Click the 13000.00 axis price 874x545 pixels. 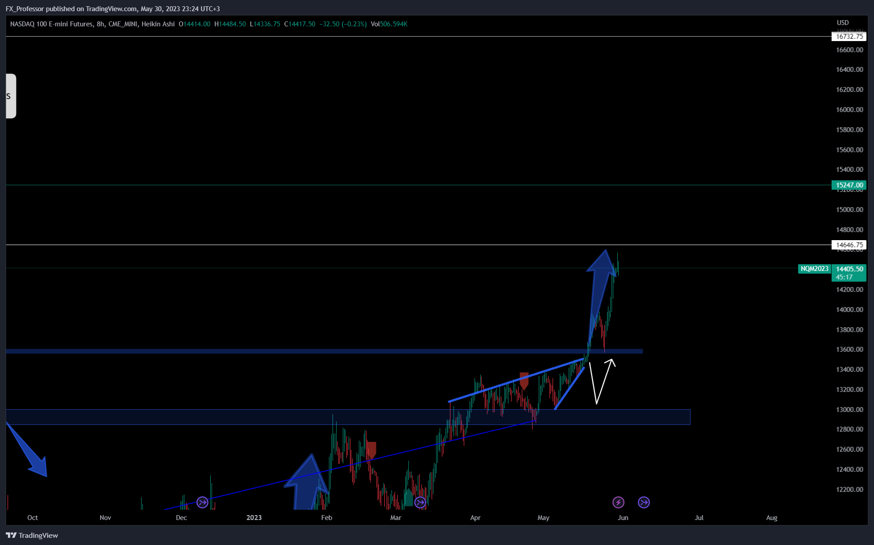849,409
